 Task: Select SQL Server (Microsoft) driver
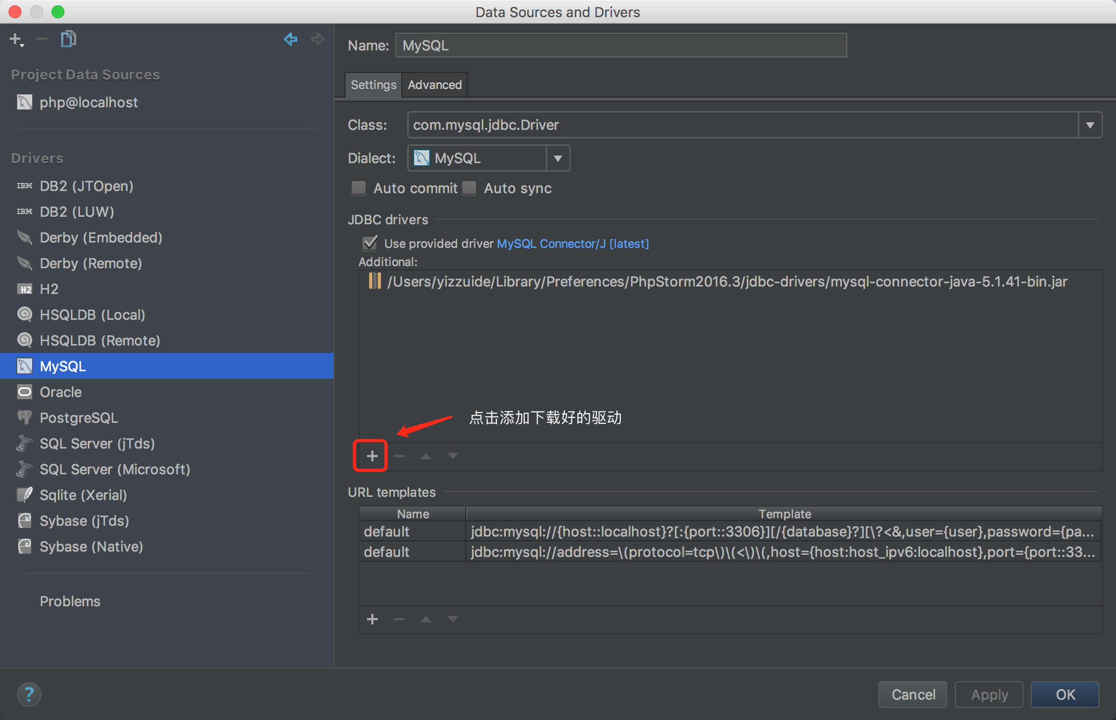click(167, 469)
